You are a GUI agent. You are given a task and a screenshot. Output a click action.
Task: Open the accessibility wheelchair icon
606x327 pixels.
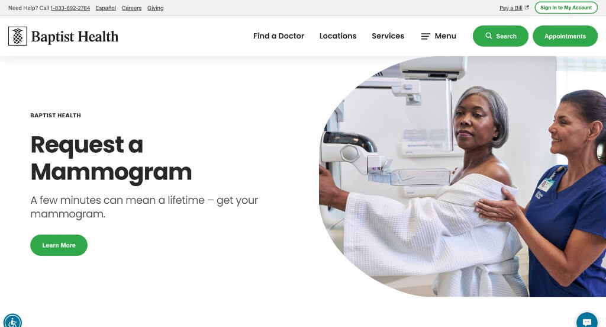pos(12,321)
